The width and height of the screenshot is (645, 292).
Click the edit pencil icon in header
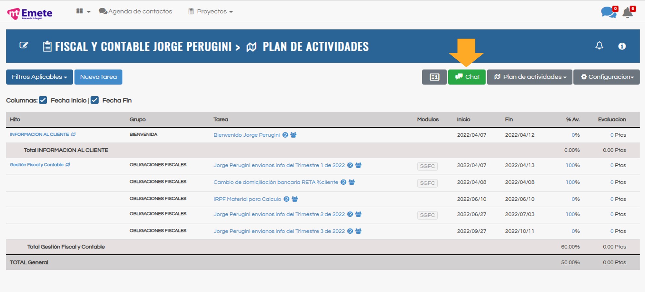point(24,45)
